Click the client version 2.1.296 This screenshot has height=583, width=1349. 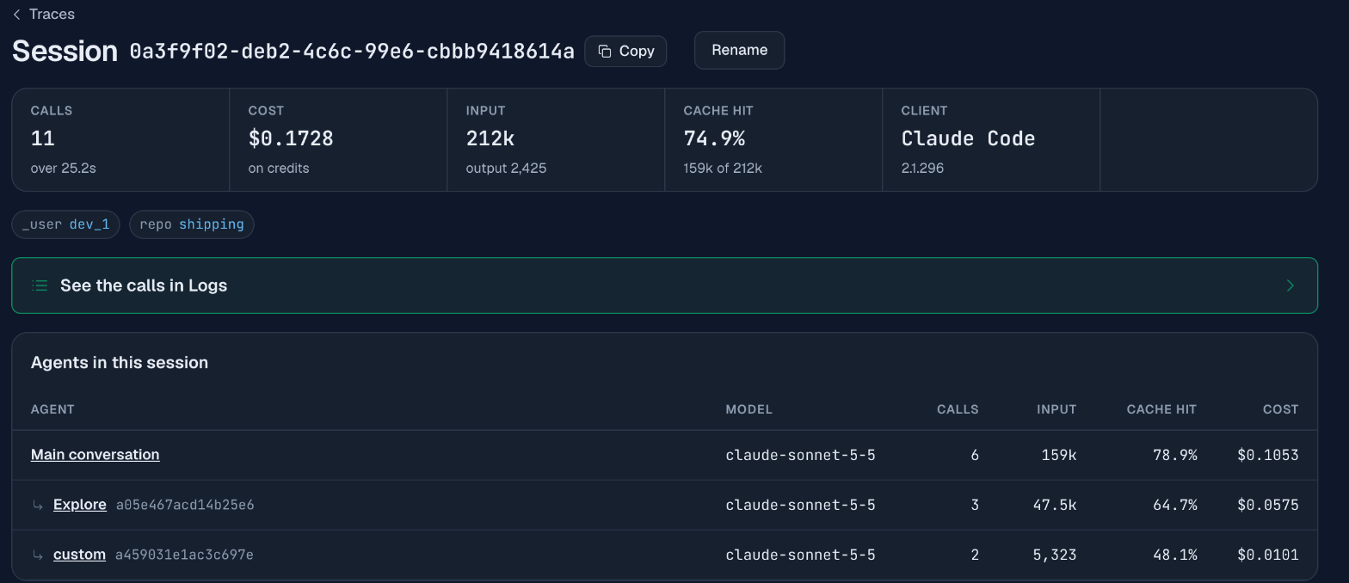[922, 169]
